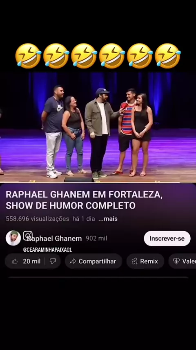Image resolution: width=196 pixels, height=350 pixels.
Task: Click the @CEARAMINHAPAIXAO1 handle text
Action: click(47, 250)
